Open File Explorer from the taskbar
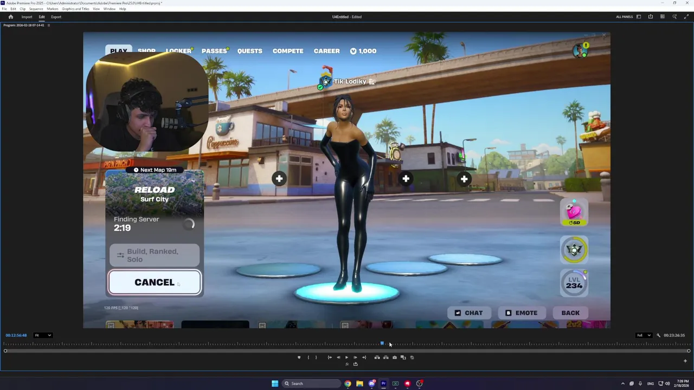 359,383
